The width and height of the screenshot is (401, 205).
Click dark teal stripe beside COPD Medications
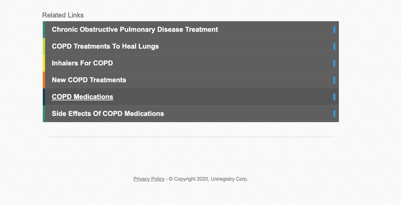(x=44, y=97)
